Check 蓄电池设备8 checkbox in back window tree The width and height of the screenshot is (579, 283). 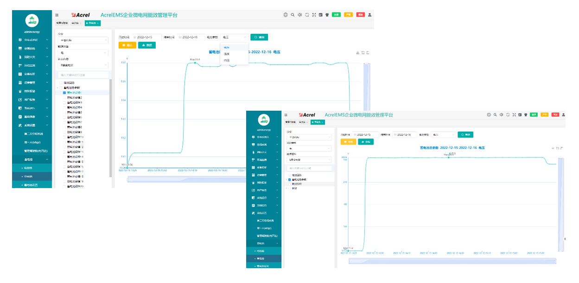tap(64, 127)
